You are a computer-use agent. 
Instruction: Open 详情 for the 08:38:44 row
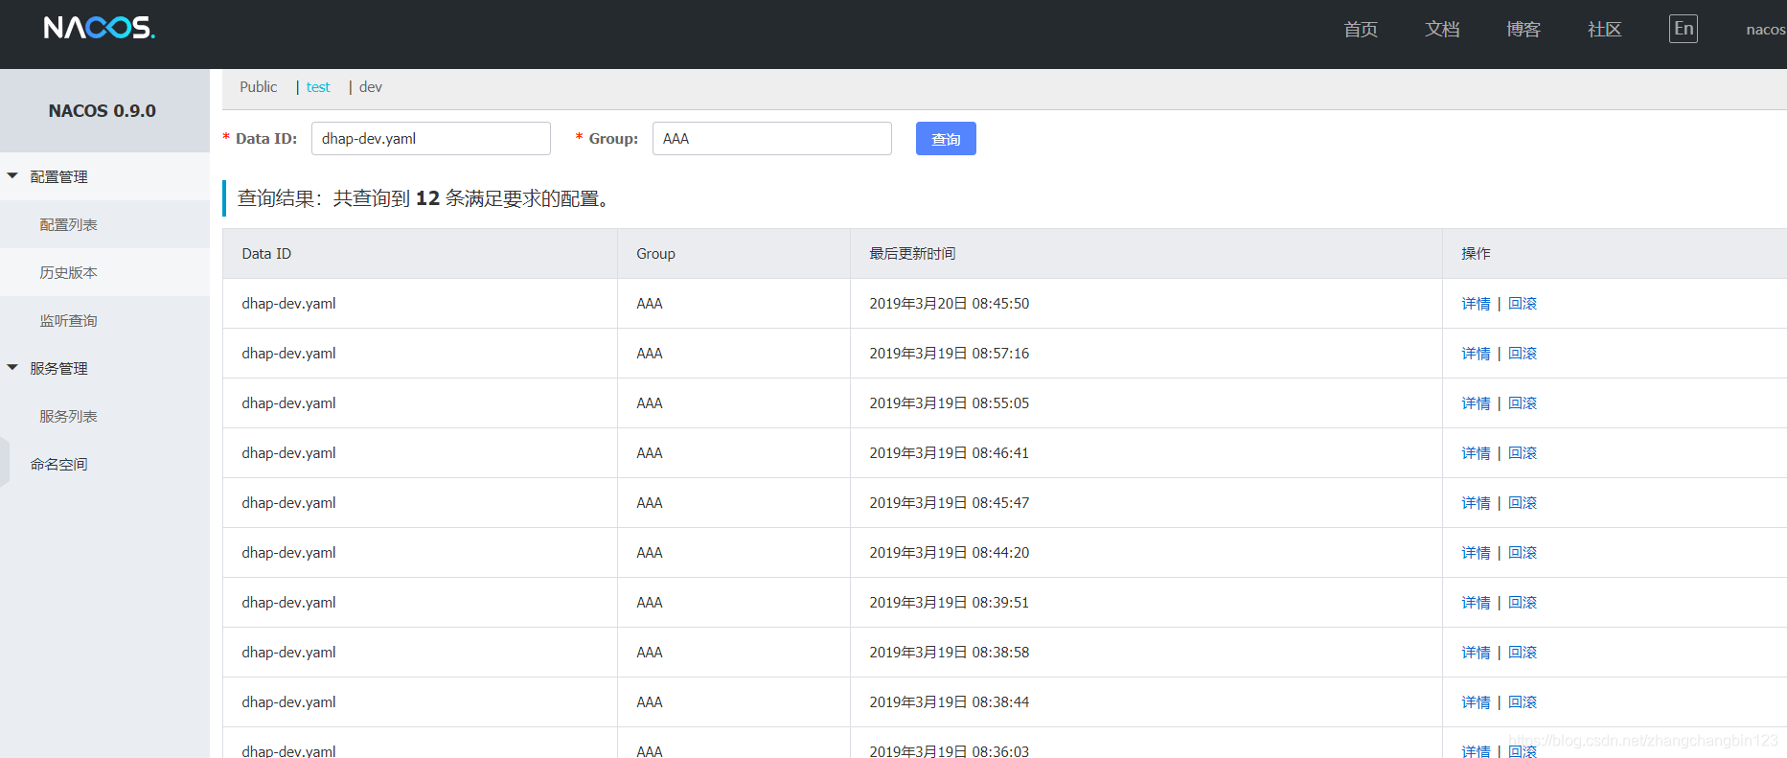1476,702
